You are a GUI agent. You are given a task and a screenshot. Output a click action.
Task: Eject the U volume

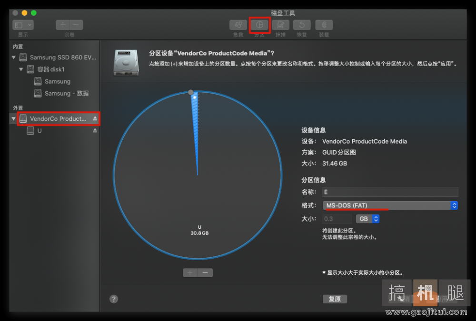[x=95, y=130]
